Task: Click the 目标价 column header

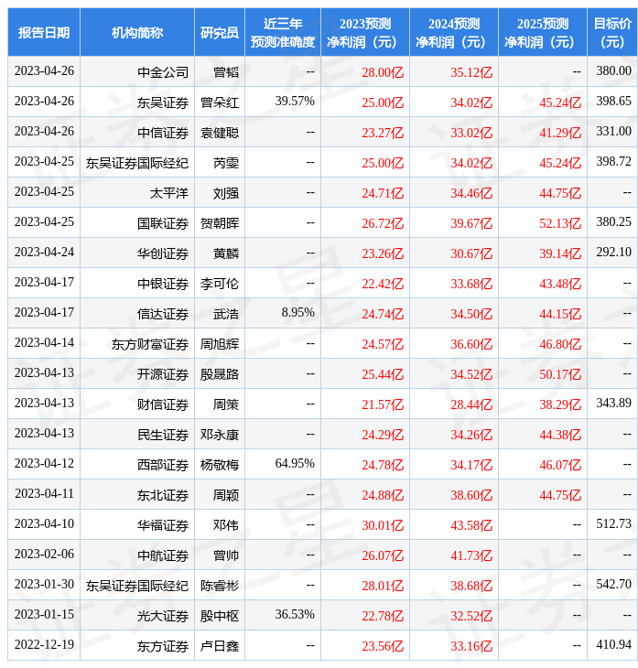Action: (612, 32)
